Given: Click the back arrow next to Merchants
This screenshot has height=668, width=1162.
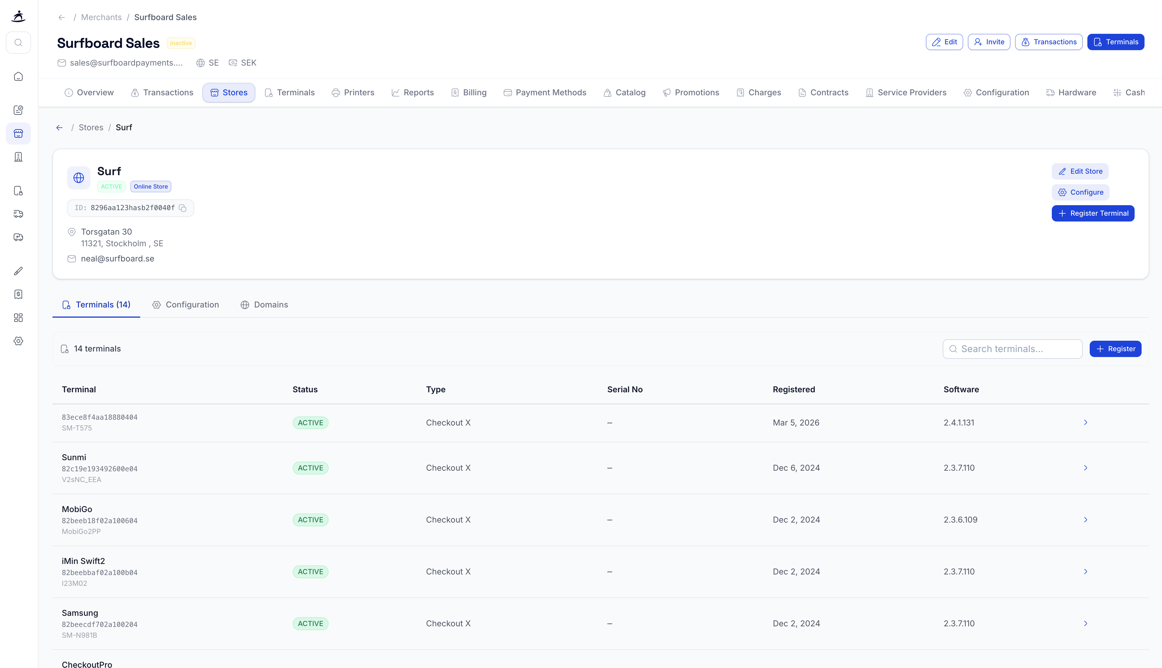Looking at the screenshot, I should pos(62,17).
